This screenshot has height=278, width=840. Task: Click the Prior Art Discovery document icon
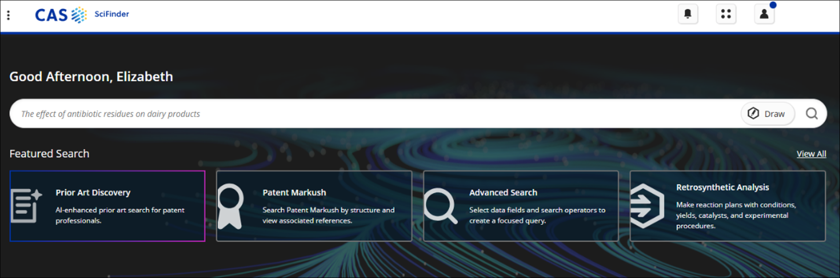[26, 206]
